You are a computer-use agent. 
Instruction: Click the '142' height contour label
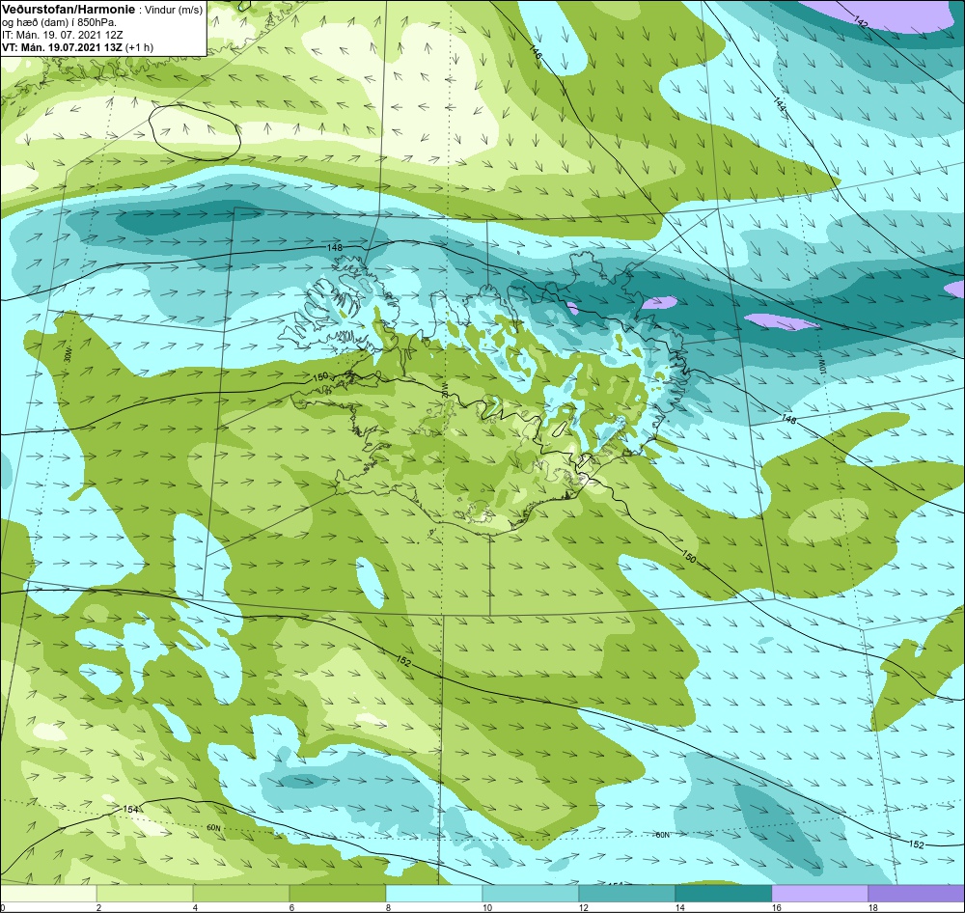(x=861, y=22)
